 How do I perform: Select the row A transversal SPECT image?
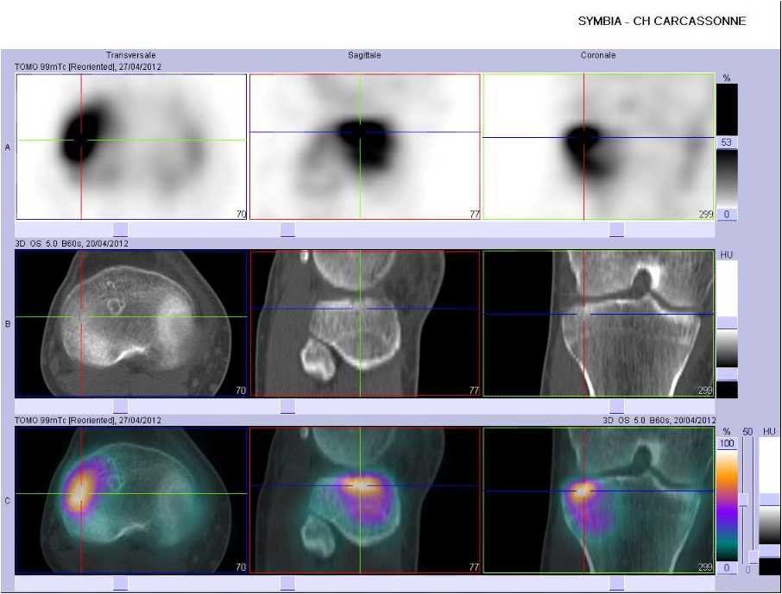(x=131, y=147)
